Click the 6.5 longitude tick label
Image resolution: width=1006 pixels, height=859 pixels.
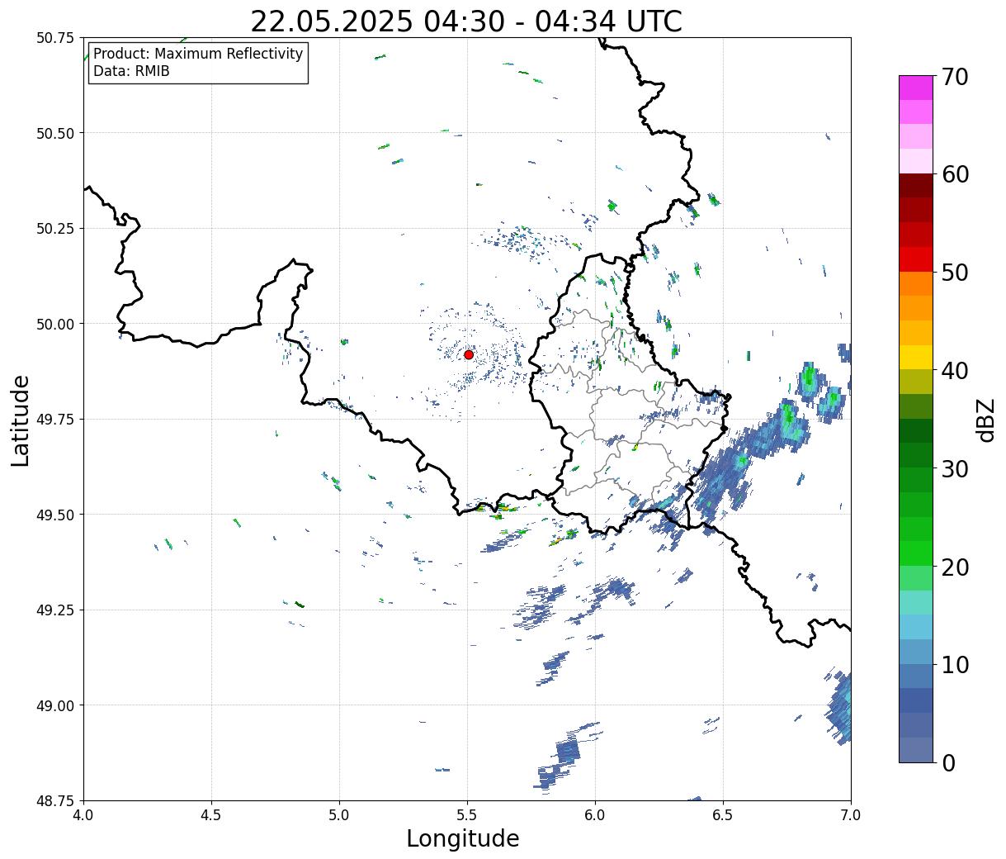(723, 814)
